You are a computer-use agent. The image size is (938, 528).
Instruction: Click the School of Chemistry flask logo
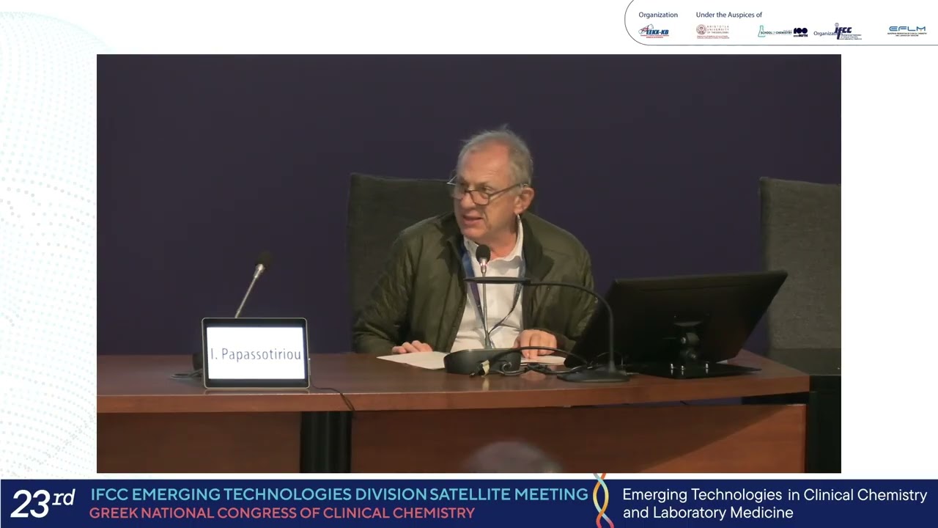coord(775,32)
